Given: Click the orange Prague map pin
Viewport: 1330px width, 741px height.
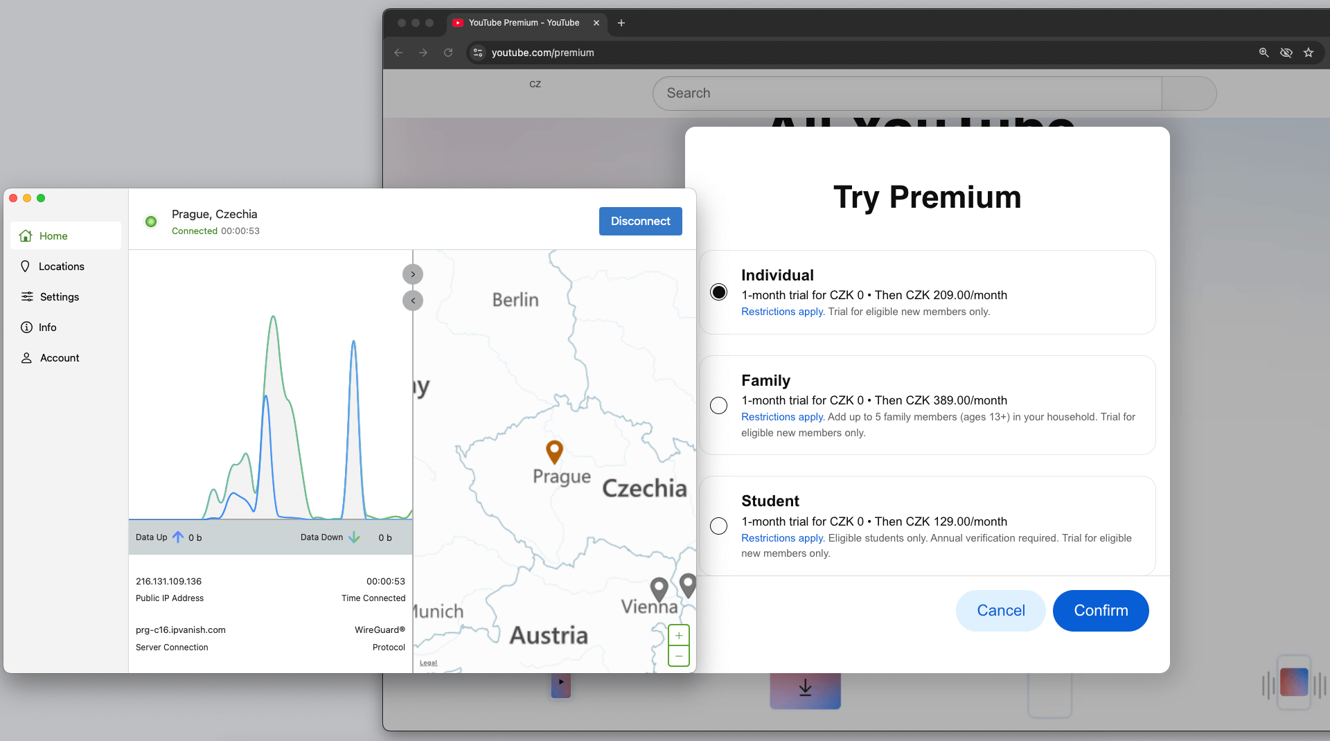Looking at the screenshot, I should tap(554, 452).
